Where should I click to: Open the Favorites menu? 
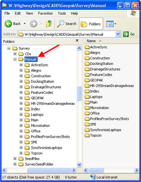(45, 13)
